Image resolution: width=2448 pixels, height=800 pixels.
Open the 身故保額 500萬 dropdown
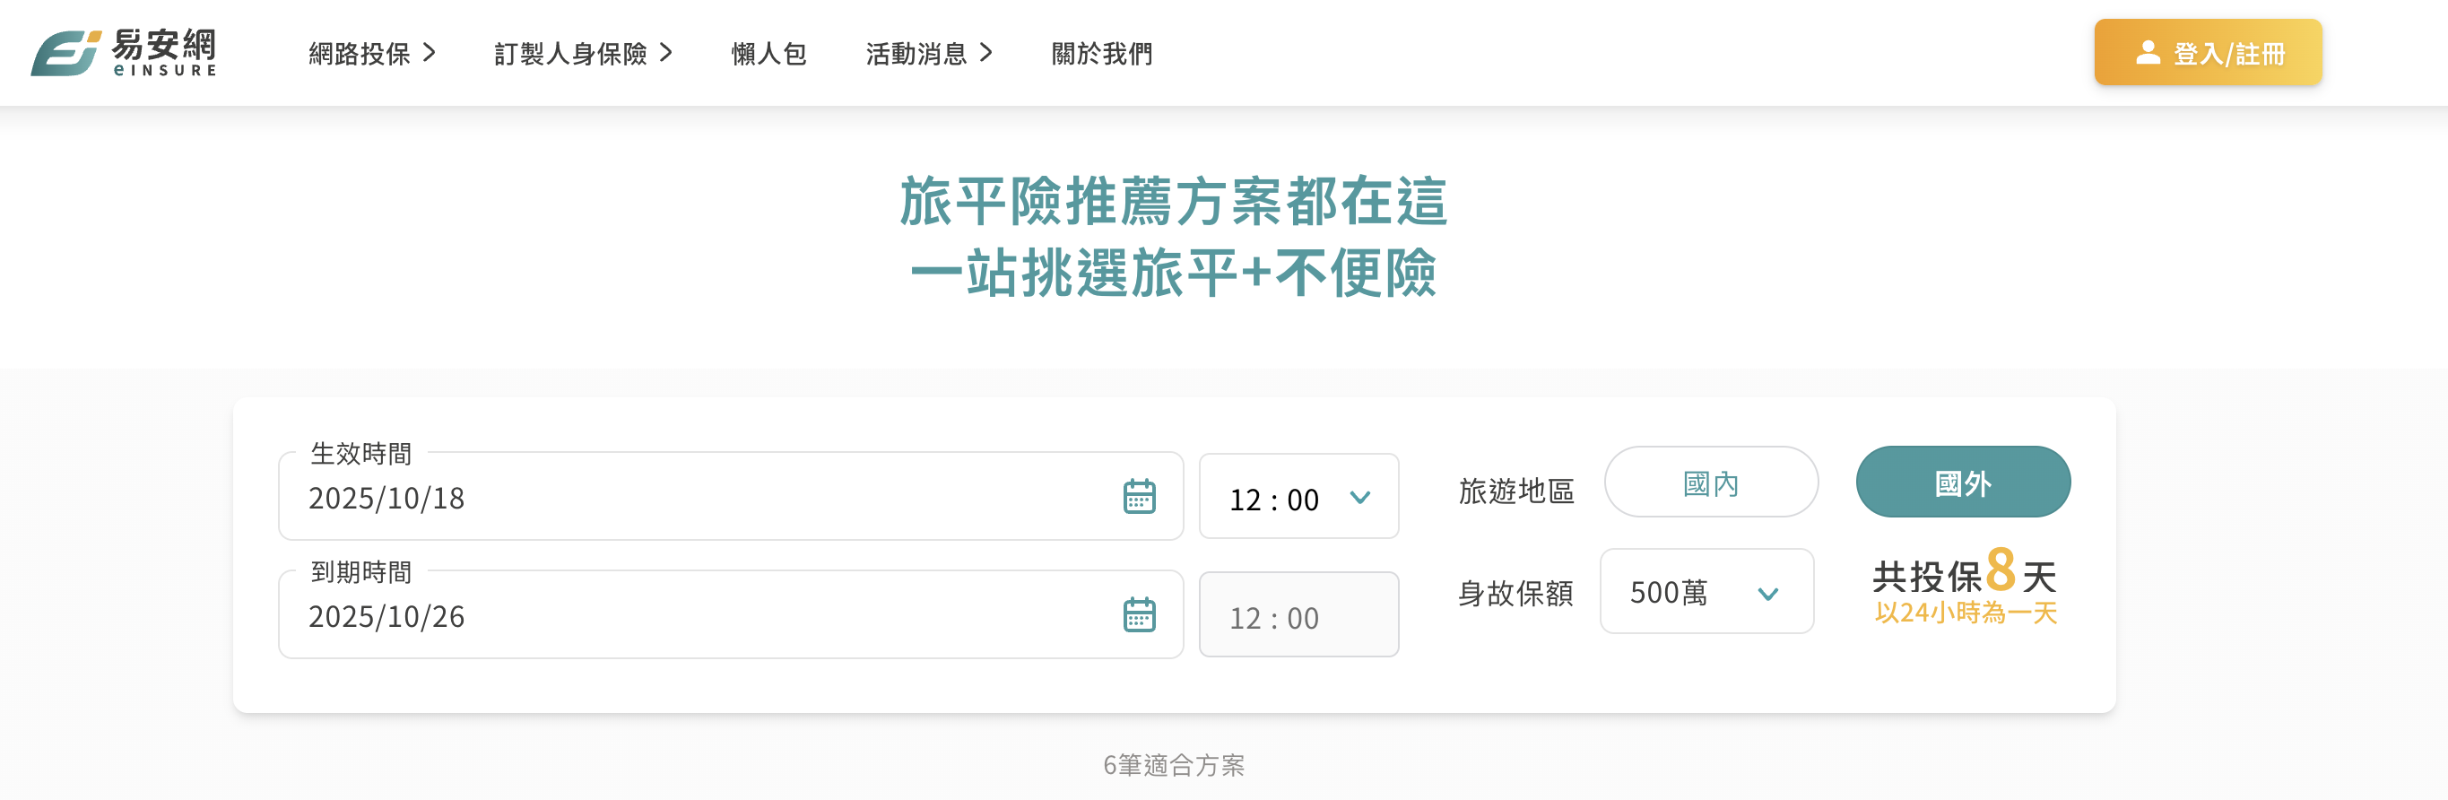tap(1706, 592)
